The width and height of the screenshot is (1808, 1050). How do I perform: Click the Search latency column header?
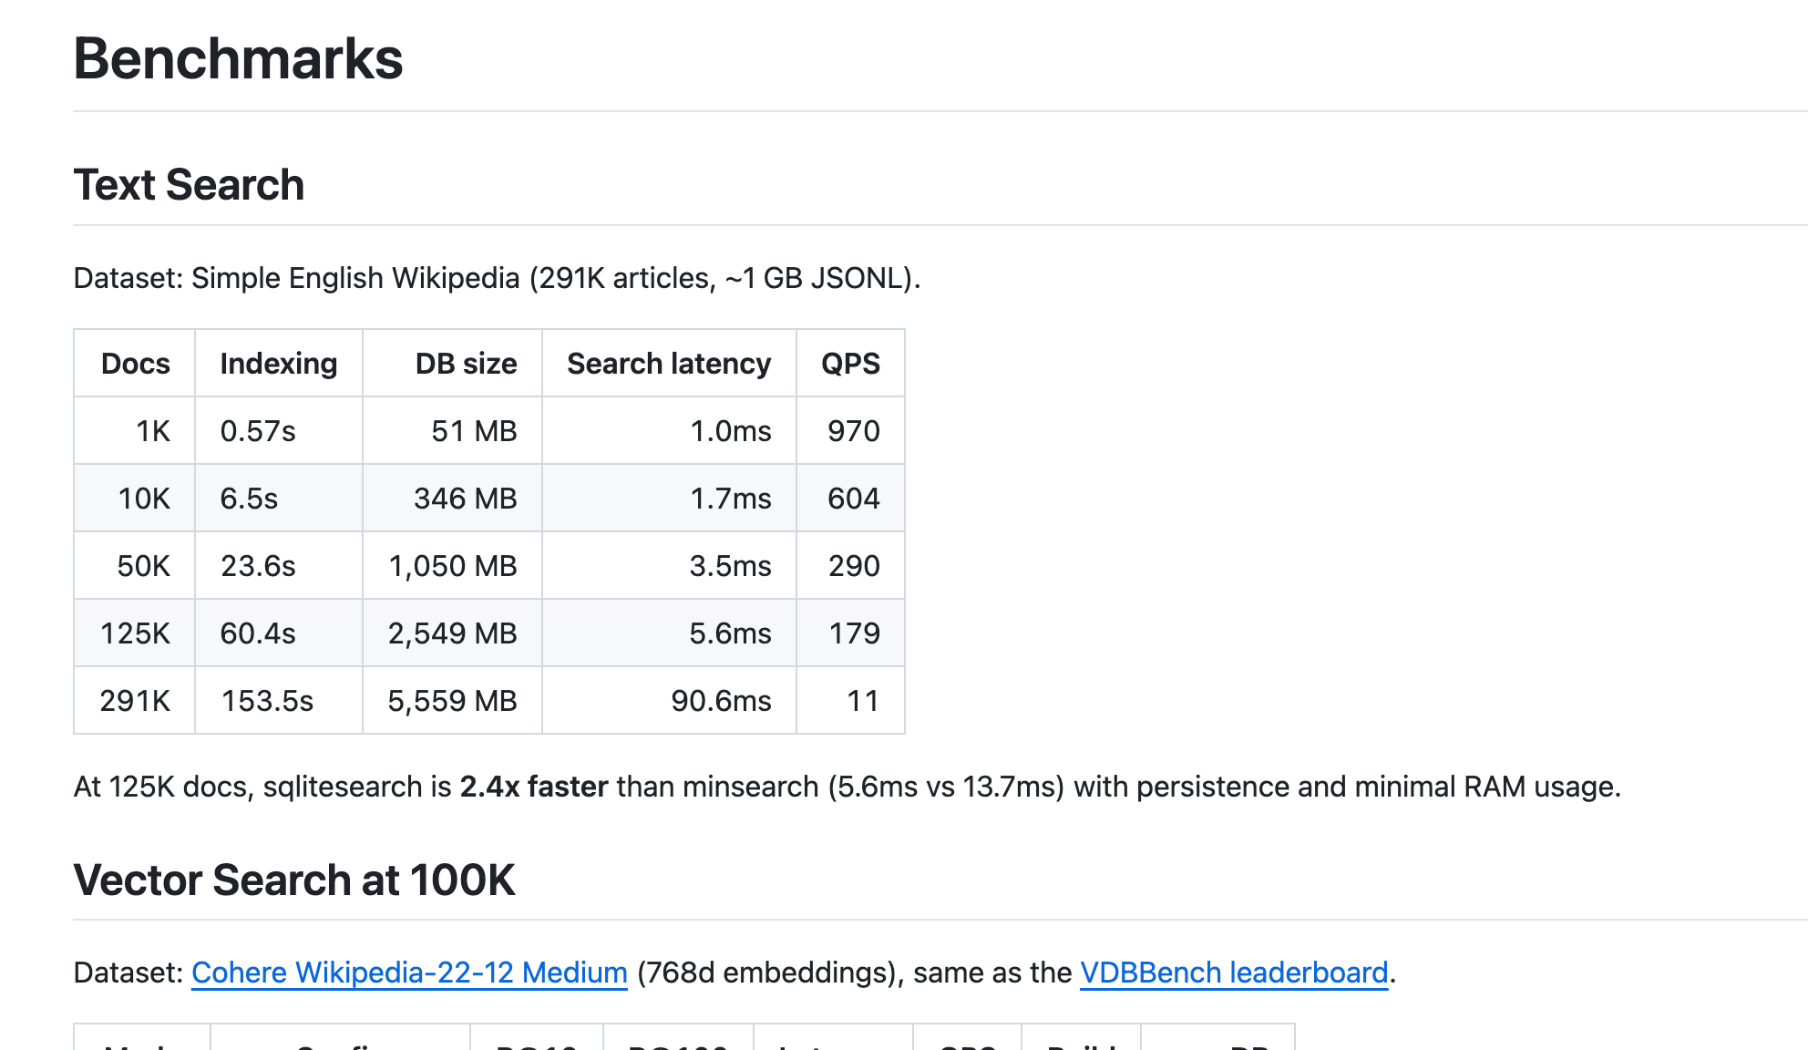[x=669, y=364]
